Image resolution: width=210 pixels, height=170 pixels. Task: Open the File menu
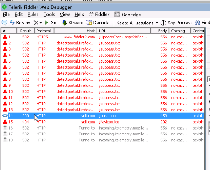pyautogui.click(x=6, y=14)
